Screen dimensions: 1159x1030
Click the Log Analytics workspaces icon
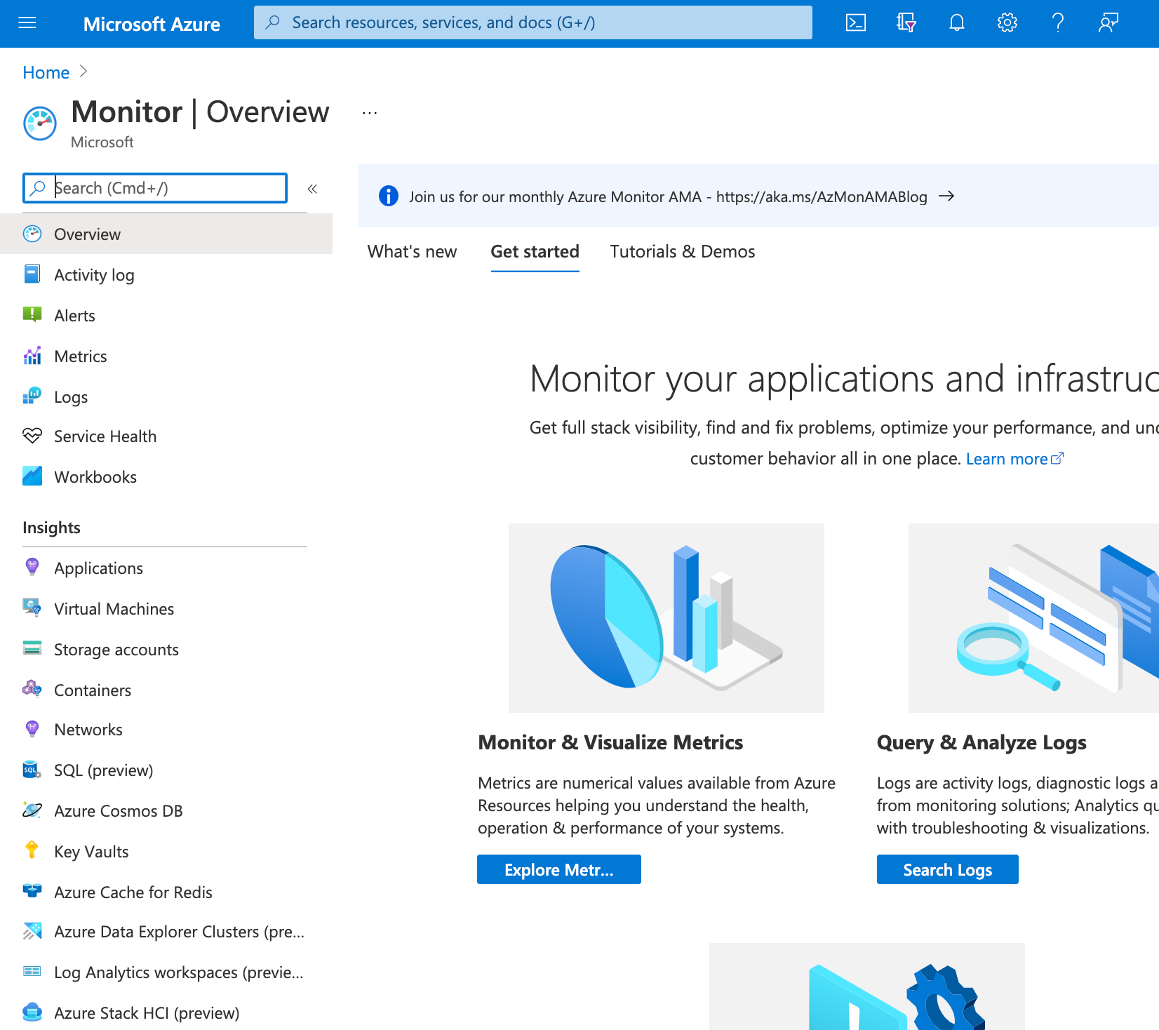32,972
